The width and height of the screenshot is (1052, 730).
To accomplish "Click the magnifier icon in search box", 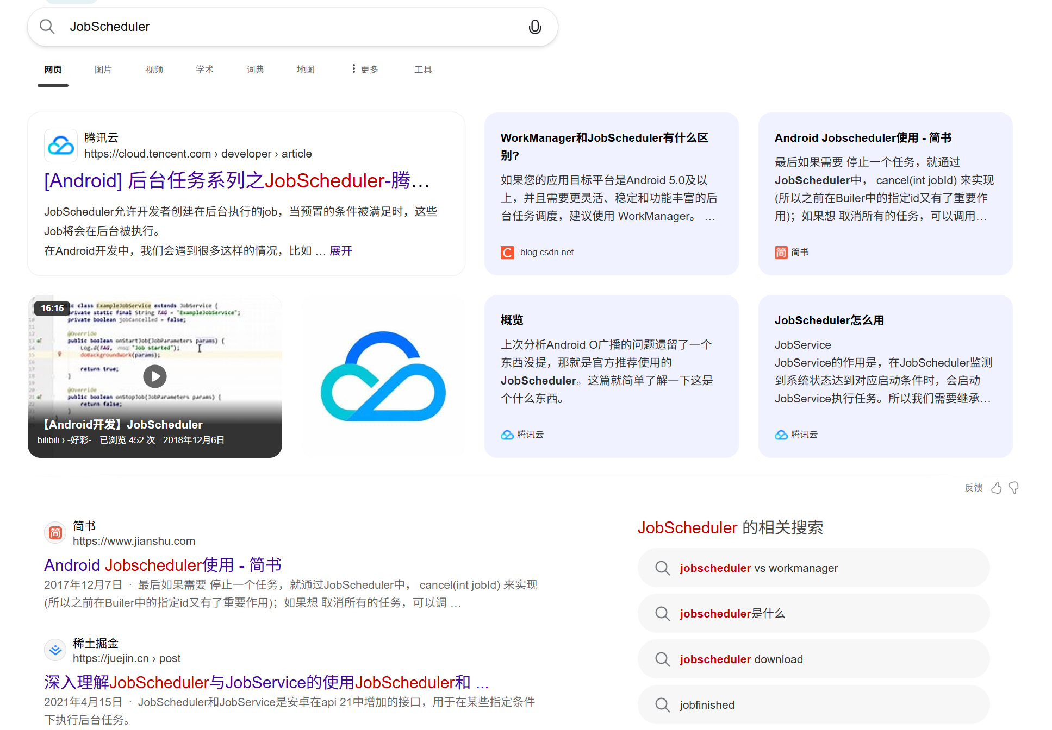I will click(x=47, y=27).
